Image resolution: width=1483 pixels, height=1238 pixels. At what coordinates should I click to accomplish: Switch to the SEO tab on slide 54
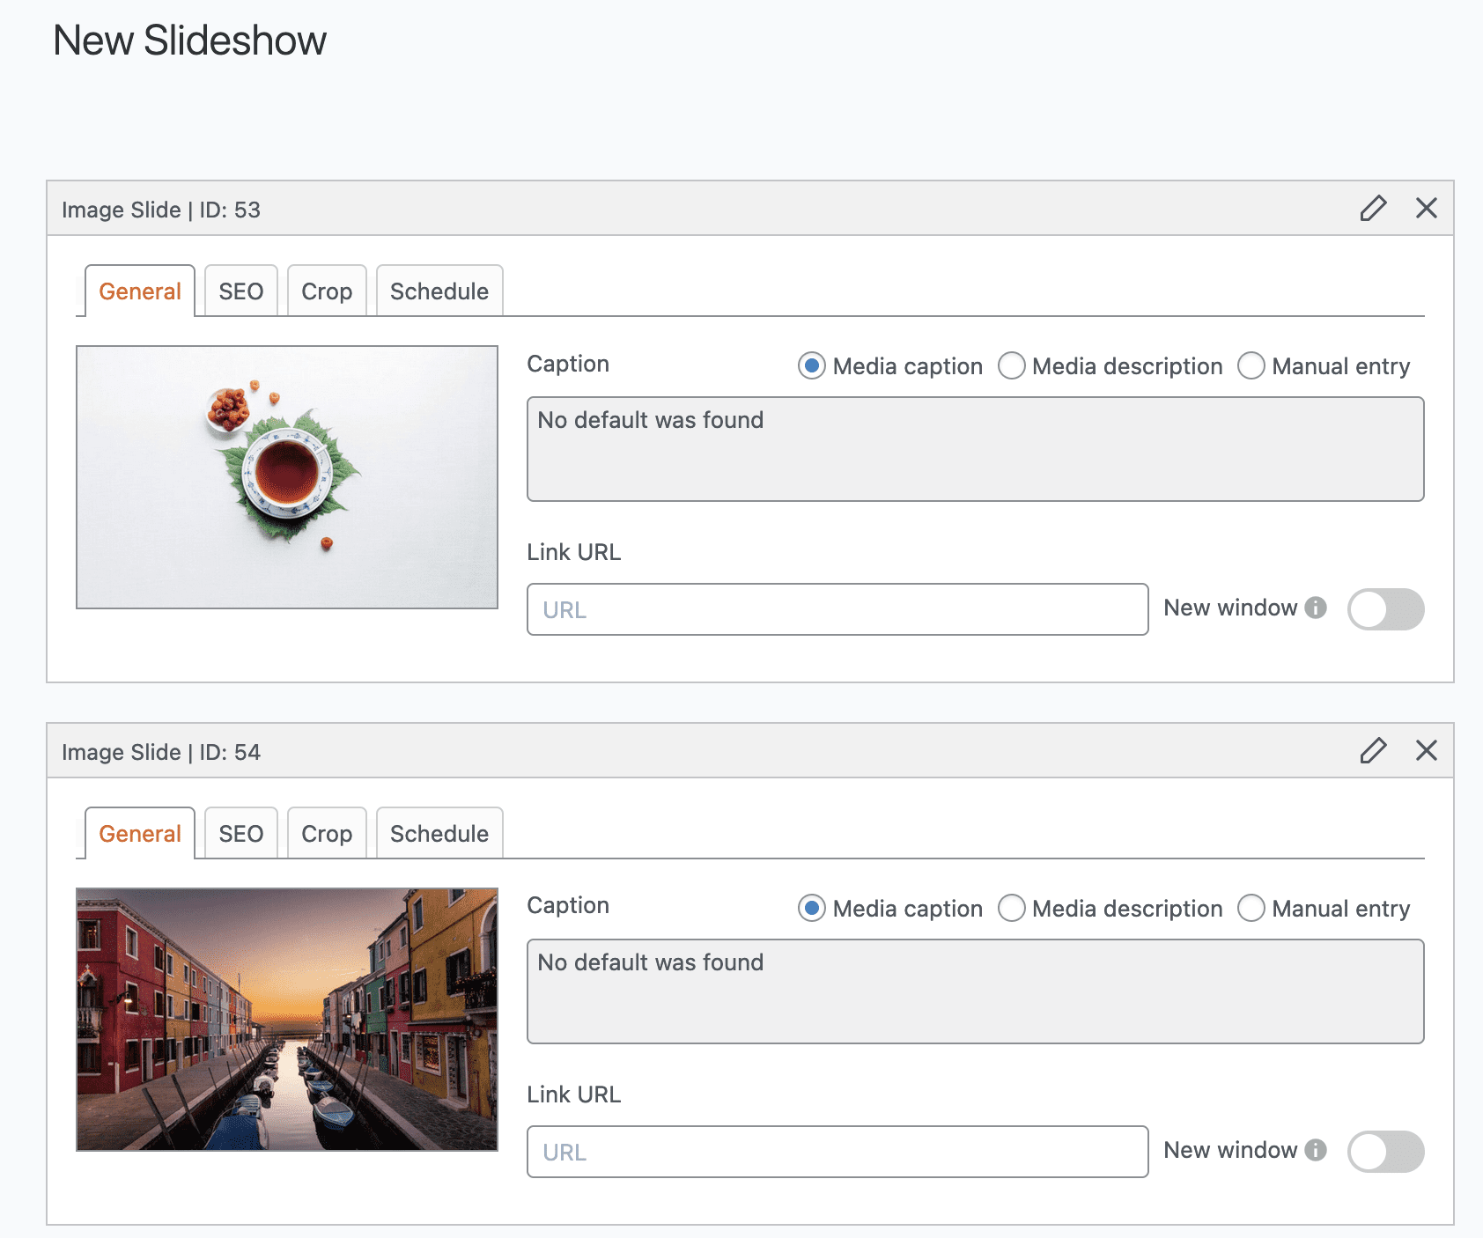(x=240, y=833)
